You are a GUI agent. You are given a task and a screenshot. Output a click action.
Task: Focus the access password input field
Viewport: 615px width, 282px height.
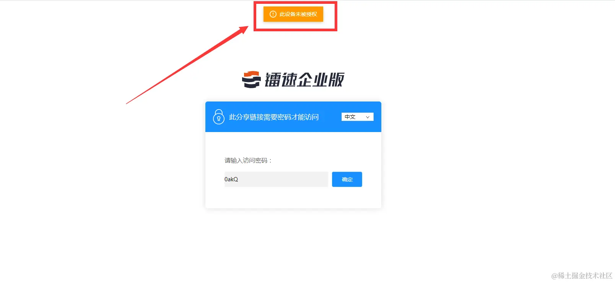(276, 179)
